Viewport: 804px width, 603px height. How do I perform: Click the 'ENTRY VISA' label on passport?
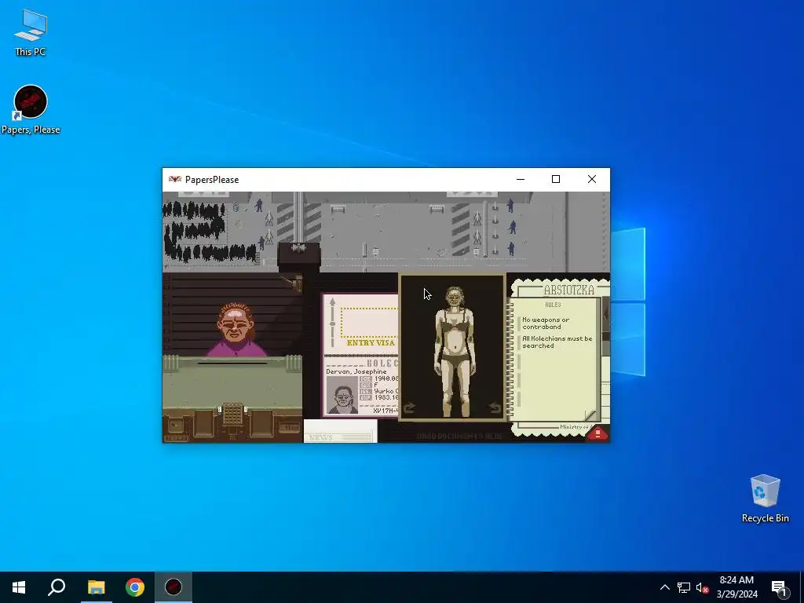371,342
